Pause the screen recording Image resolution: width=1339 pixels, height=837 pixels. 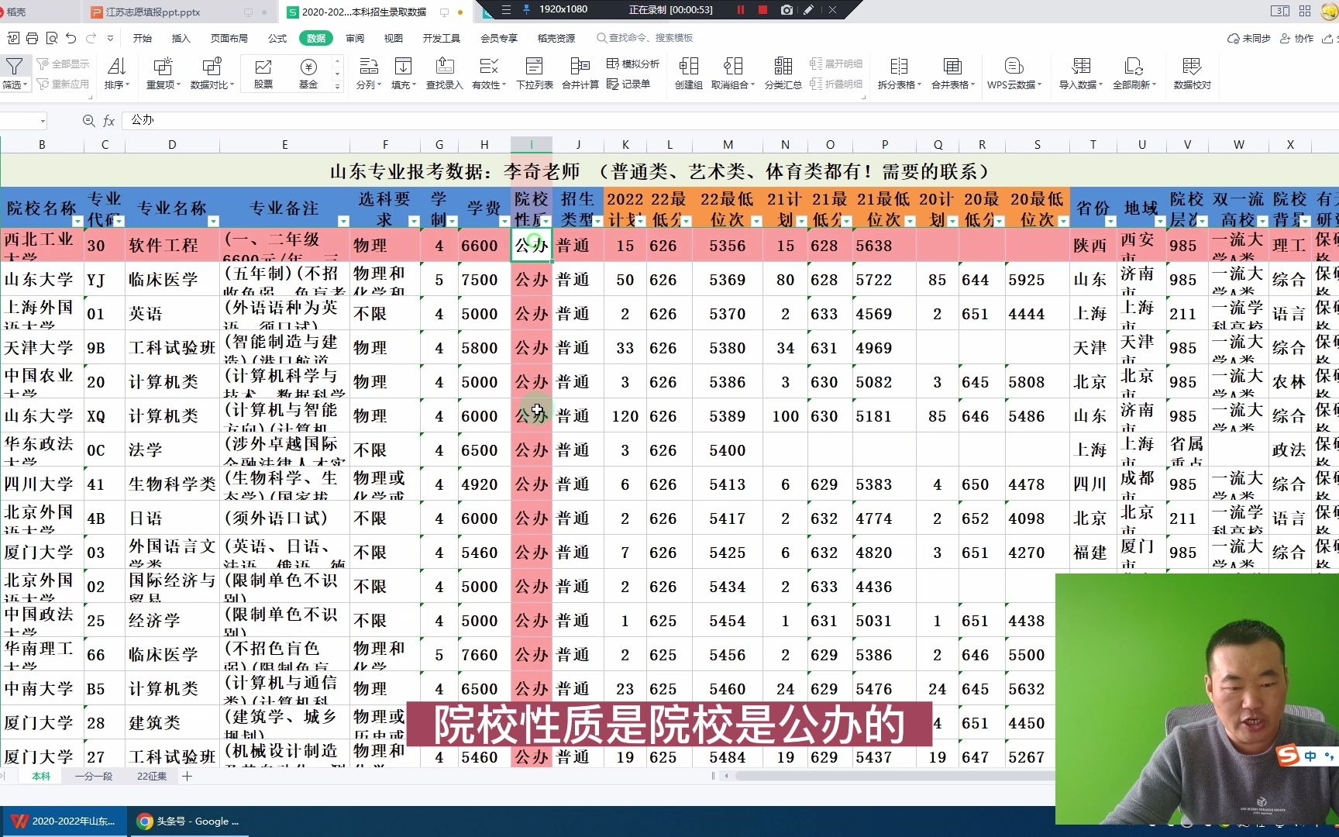[740, 10]
